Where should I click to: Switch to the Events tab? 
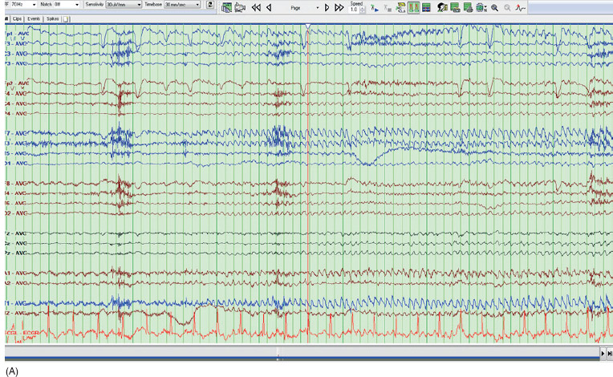[x=35, y=18]
